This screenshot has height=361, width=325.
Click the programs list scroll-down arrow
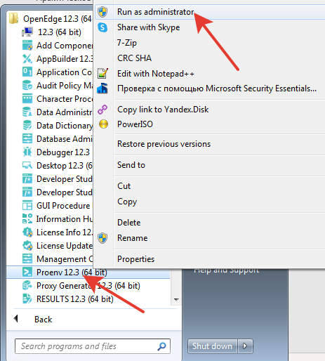176,299
